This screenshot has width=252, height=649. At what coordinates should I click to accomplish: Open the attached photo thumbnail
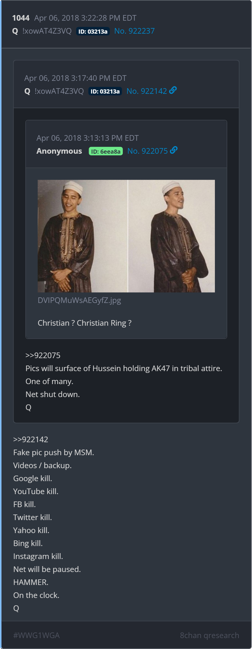click(x=126, y=236)
